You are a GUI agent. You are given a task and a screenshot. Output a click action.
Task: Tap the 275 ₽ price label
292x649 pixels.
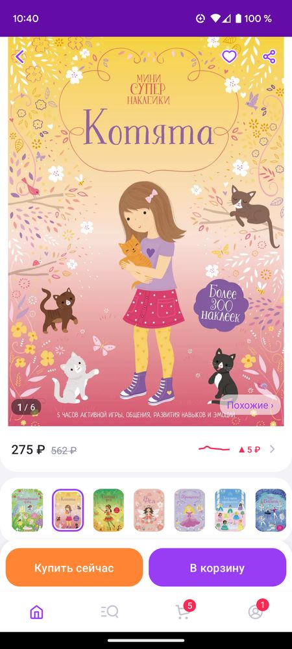pos(28,450)
